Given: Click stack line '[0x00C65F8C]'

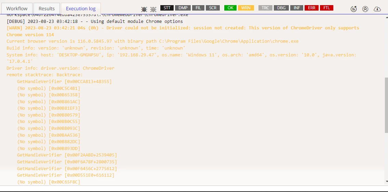Looking at the screenshot, I should (x=49, y=182).
